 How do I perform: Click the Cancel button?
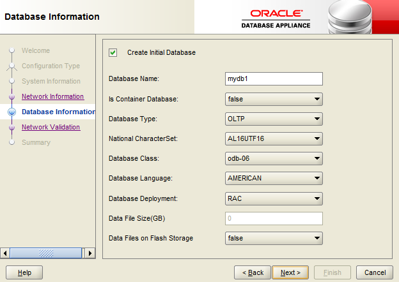coord(375,272)
